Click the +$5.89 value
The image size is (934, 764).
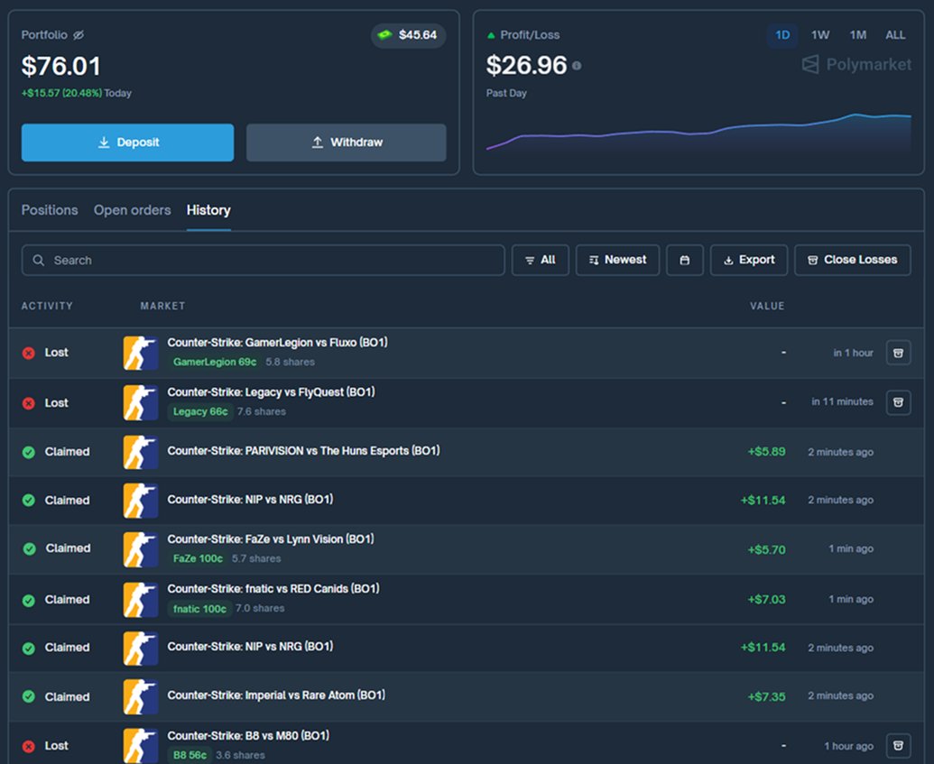pyautogui.click(x=767, y=452)
